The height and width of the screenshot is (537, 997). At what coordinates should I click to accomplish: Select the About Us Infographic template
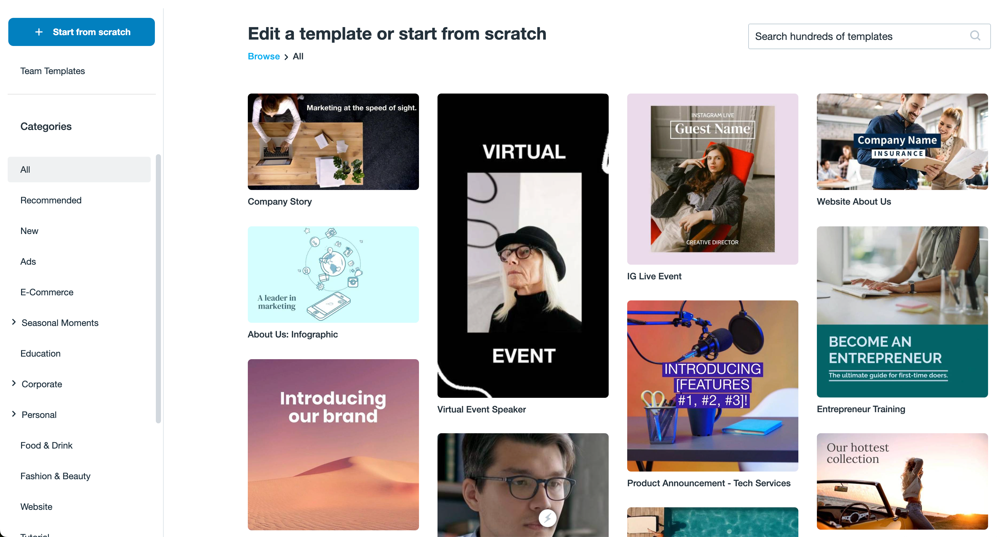[333, 275]
